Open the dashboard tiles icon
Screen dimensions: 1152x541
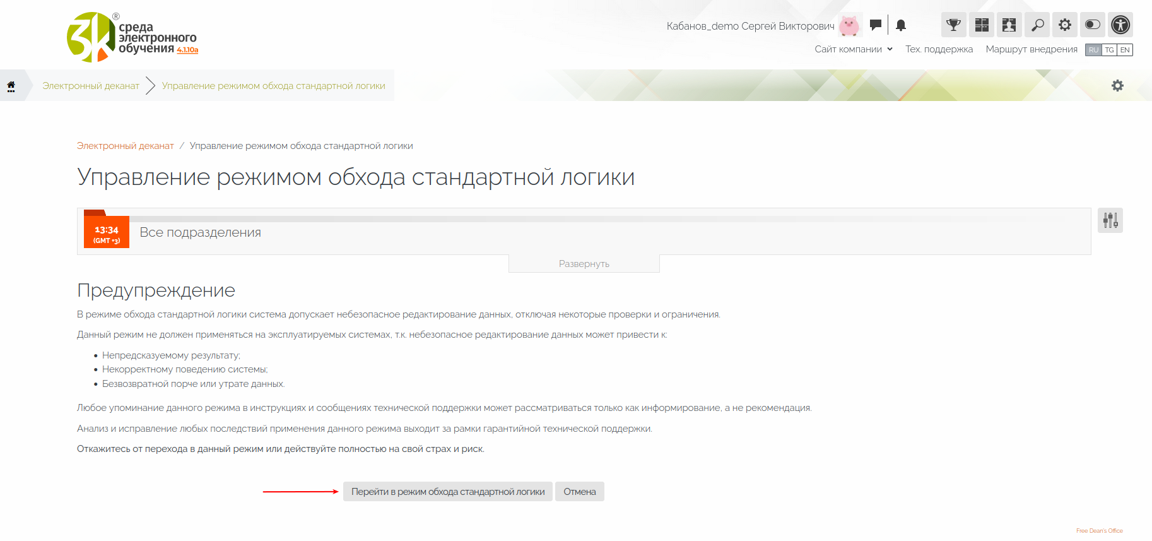point(981,25)
